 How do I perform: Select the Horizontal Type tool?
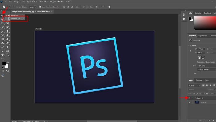[7, 47]
